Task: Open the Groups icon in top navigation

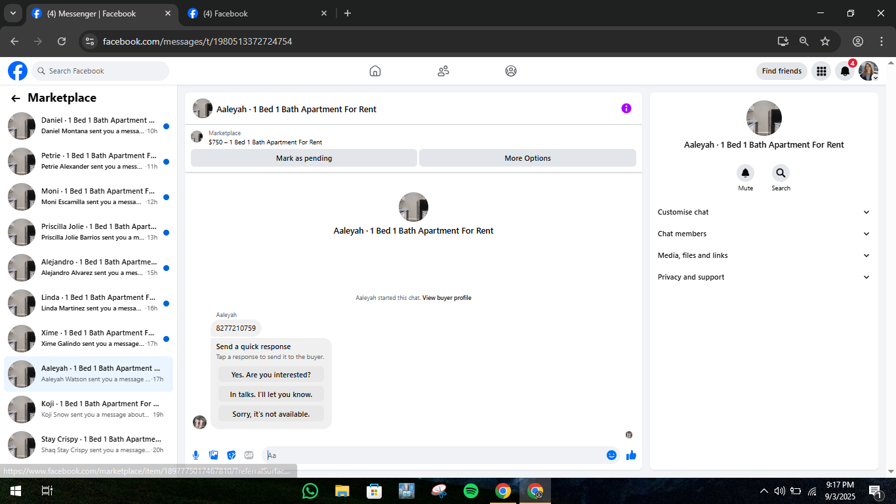Action: 511,71
